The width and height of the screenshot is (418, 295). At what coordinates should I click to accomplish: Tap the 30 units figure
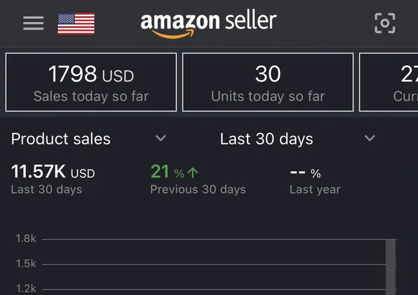tap(268, 74)
